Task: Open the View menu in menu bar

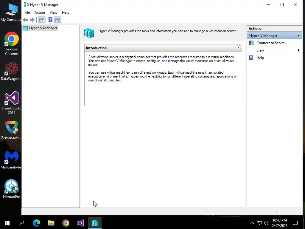Action: tap(53, 13)
